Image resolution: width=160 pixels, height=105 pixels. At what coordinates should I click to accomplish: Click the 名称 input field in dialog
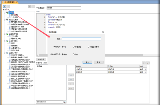point(81,39)
